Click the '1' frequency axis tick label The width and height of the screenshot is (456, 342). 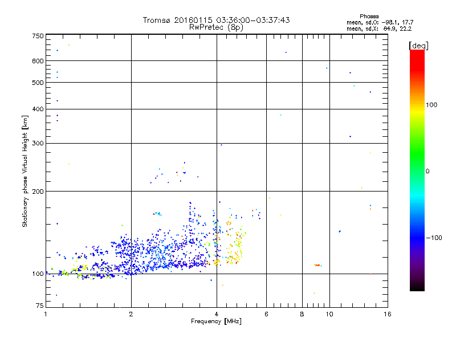(46, 314)
